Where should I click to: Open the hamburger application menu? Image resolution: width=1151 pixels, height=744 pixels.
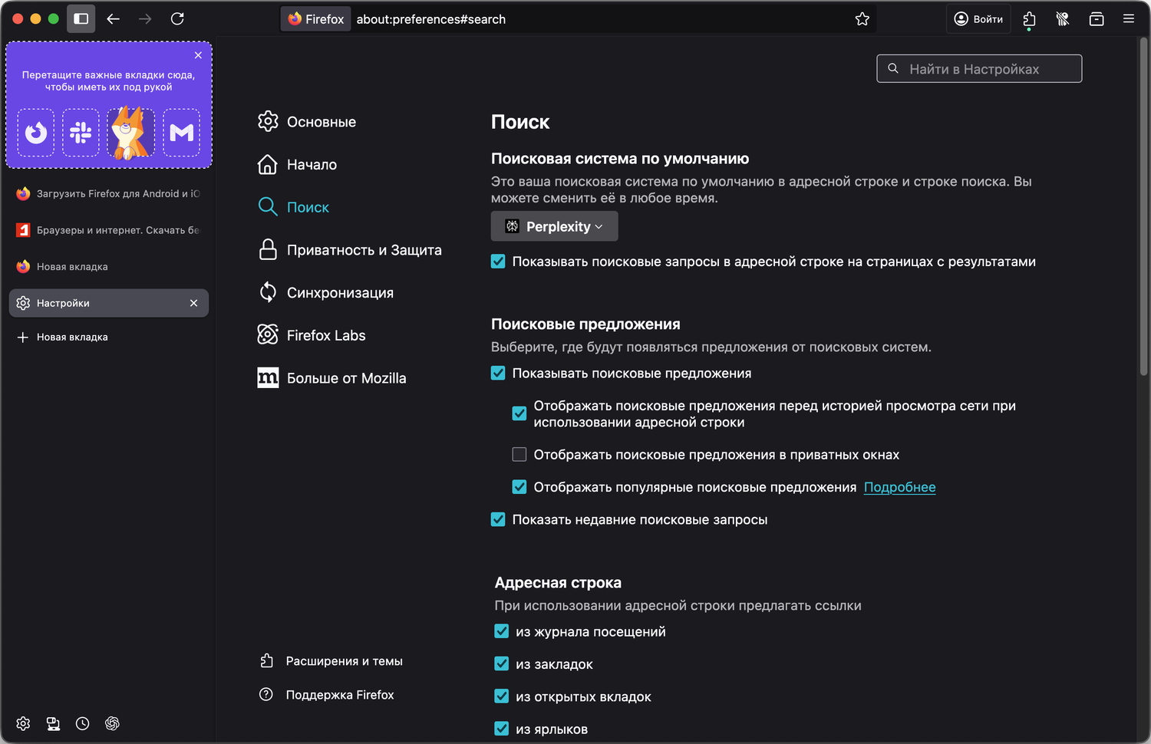click(x=1128, y=19)
